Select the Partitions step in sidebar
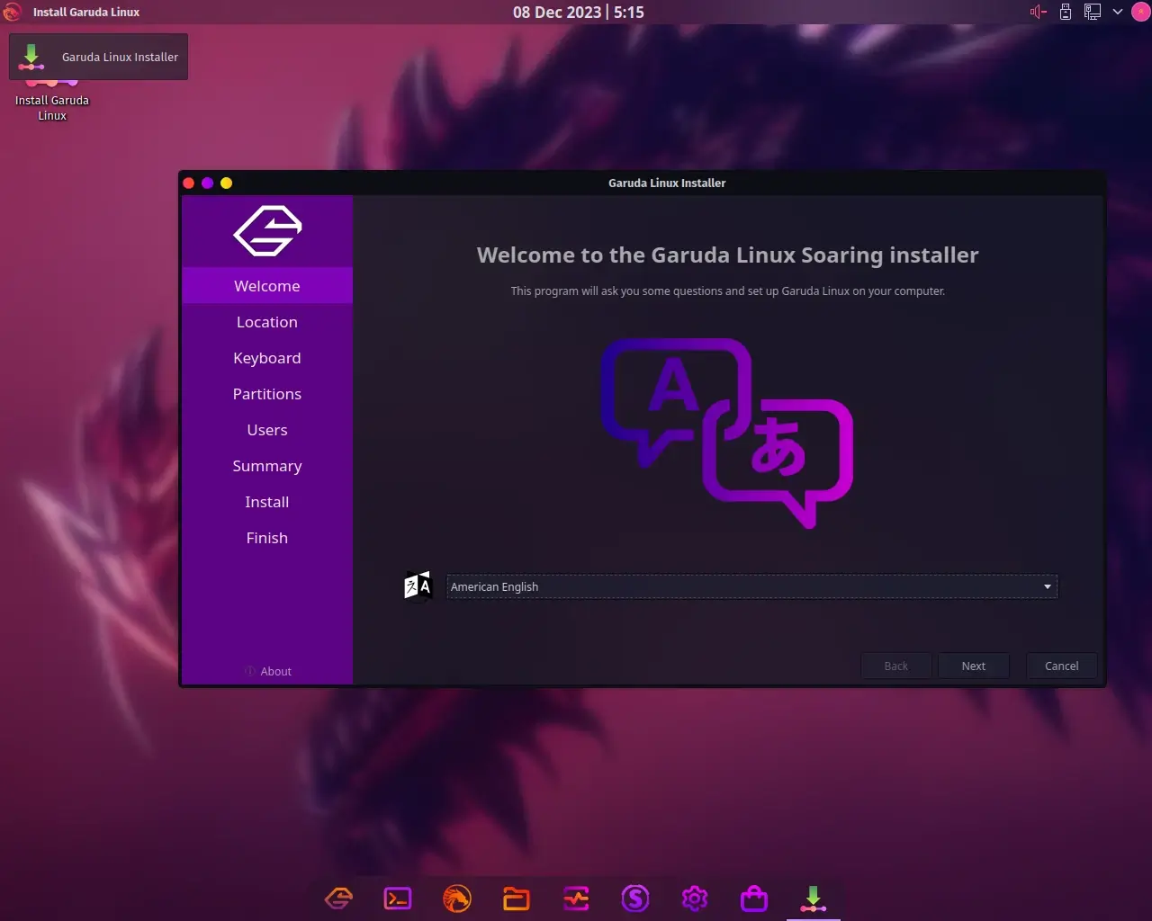Screen dimensions: 1152x921 click(267, 394)
